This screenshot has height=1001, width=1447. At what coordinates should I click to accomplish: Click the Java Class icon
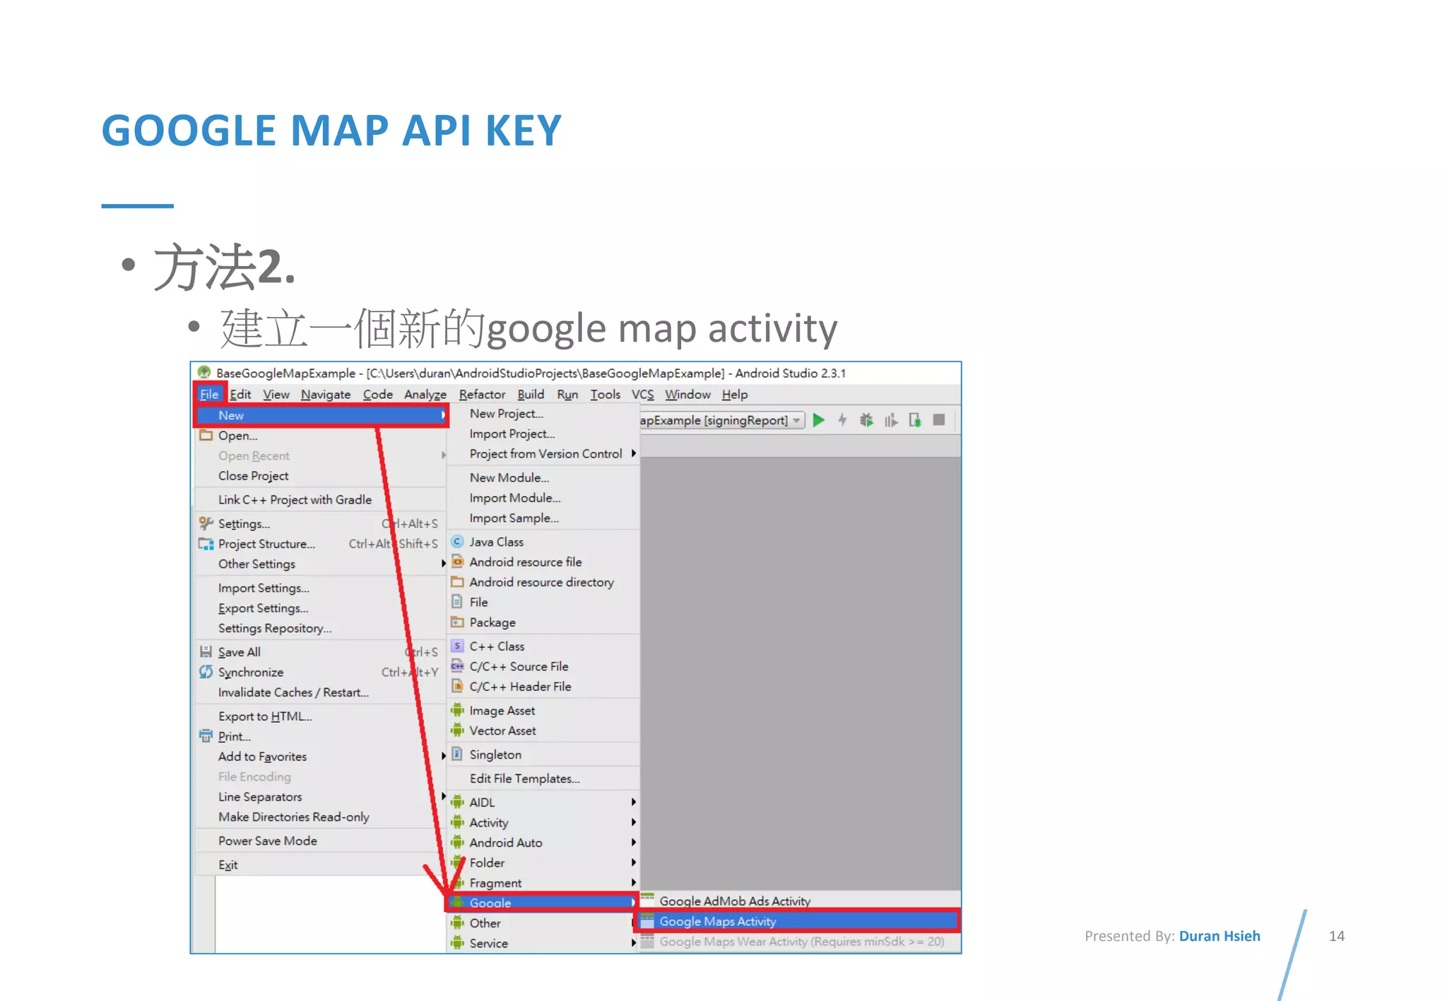point(457,541)
